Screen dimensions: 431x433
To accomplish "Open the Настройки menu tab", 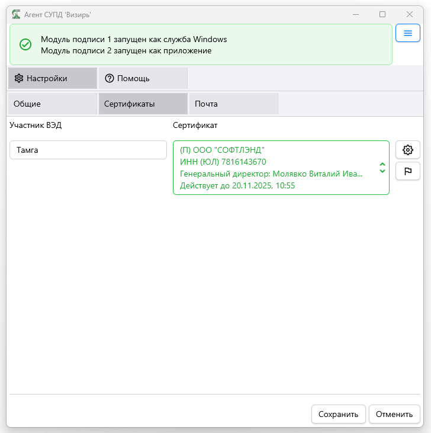I will click(53, 78).
